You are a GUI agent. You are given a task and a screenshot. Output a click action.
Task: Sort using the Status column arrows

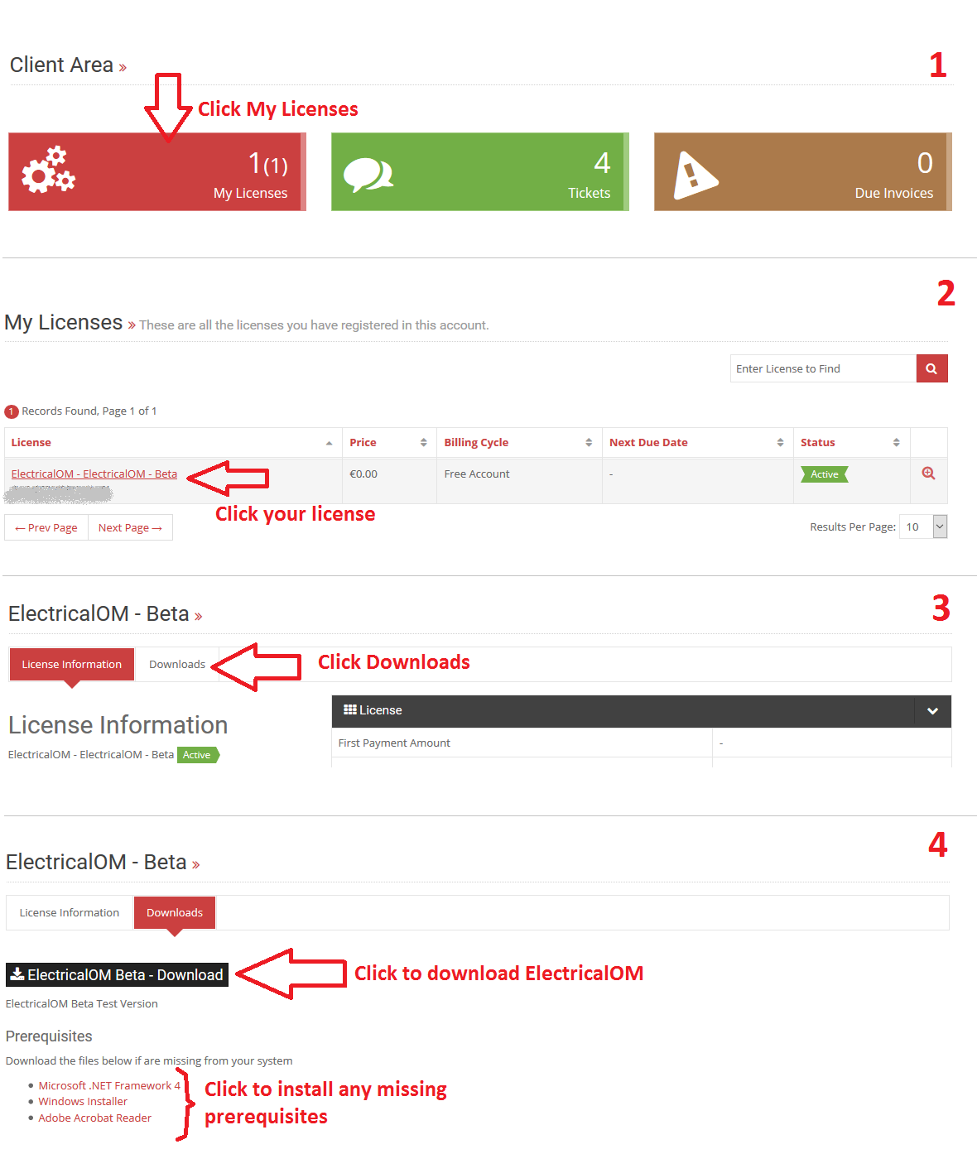click(x=896, y=443)
